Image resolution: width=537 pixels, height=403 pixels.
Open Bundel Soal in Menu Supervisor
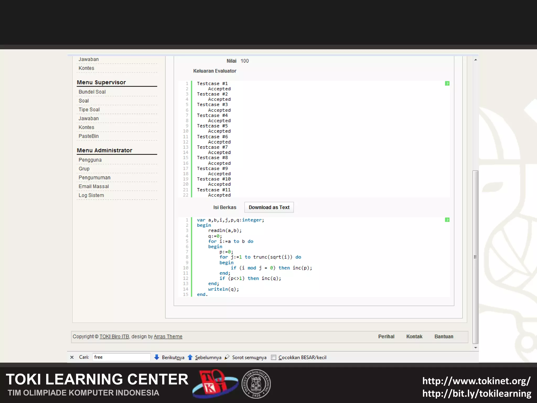92,92
